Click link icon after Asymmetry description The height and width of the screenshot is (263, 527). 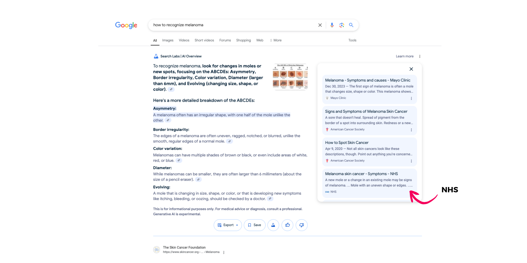click(168, 120)
